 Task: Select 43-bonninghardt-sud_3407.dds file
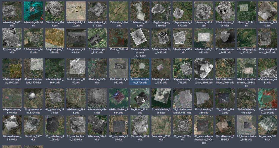coord(268,38)
